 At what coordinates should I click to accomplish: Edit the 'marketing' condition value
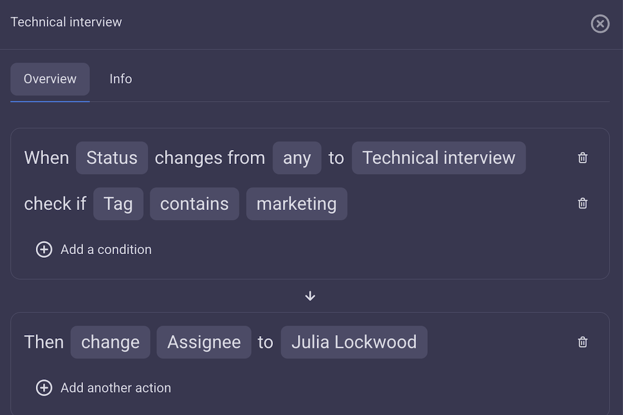pos(296,203)
